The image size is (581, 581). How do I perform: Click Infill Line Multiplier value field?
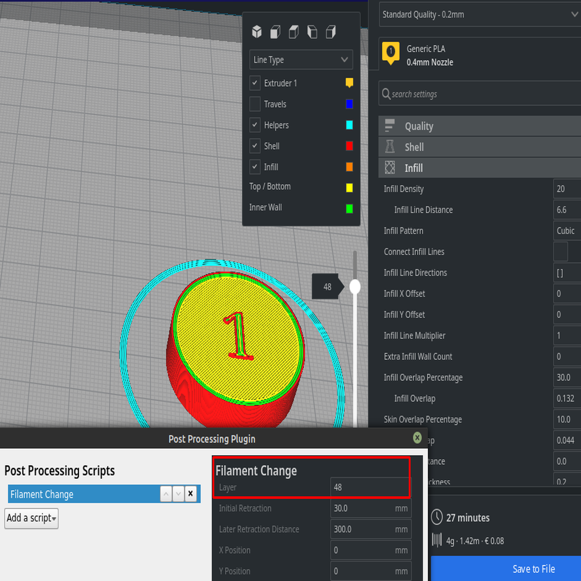pos(567,335)
